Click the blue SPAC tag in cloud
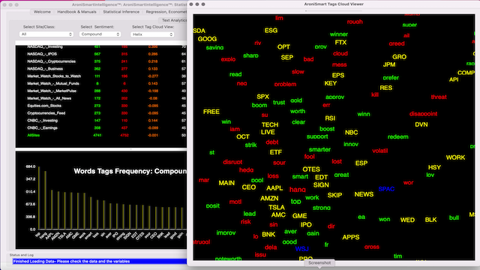This screenshot has width=480, height=270. 386,189
